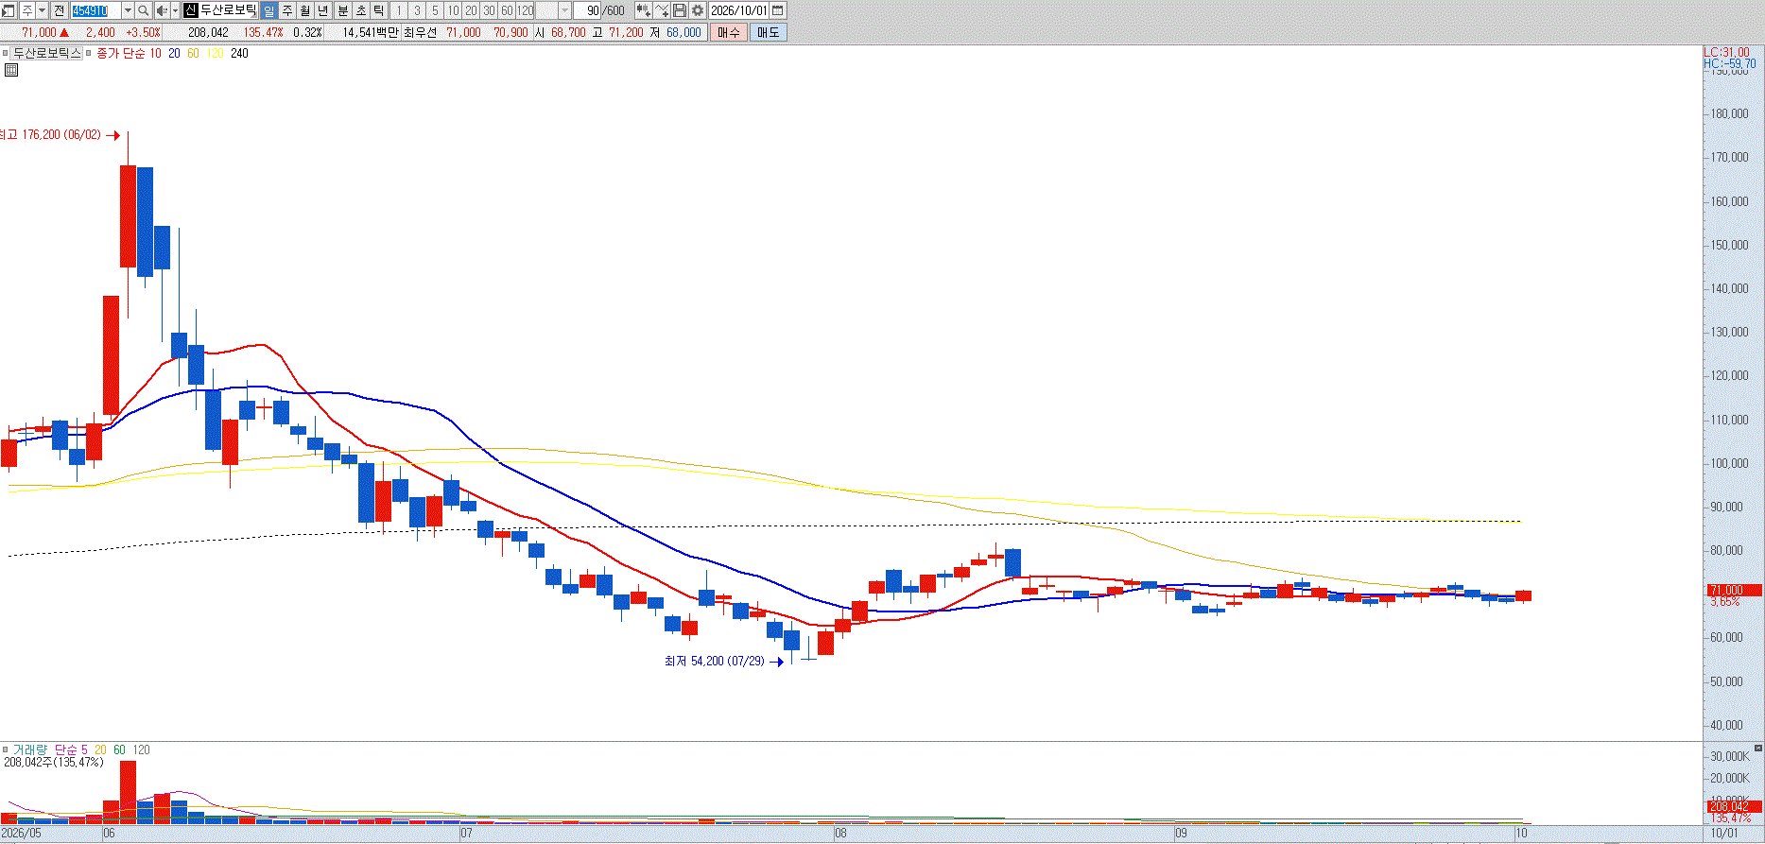This screenshot has width=1765, height=844.
Task: Open dropdown arrow next to 주 selector
Action: tap(42, 10)
